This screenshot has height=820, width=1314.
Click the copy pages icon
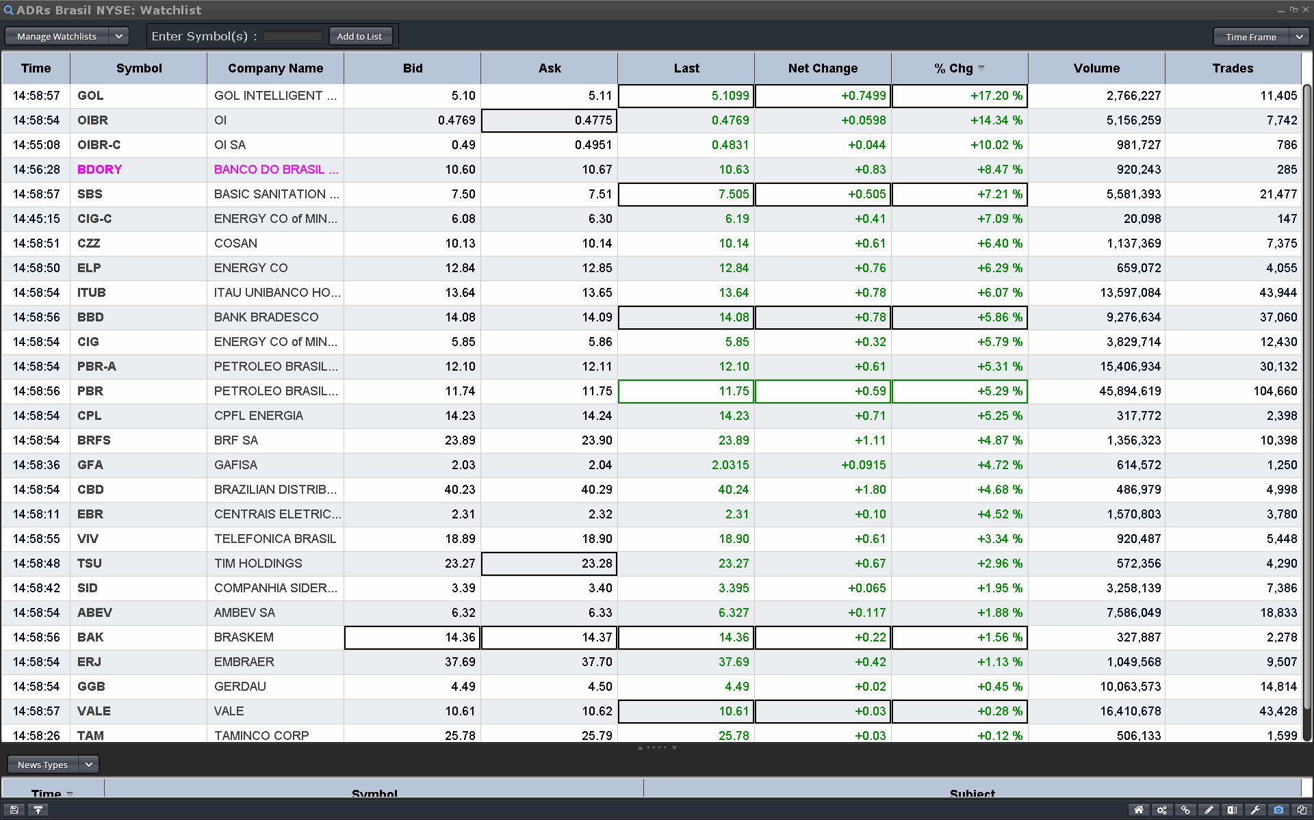click(1302, 810)
